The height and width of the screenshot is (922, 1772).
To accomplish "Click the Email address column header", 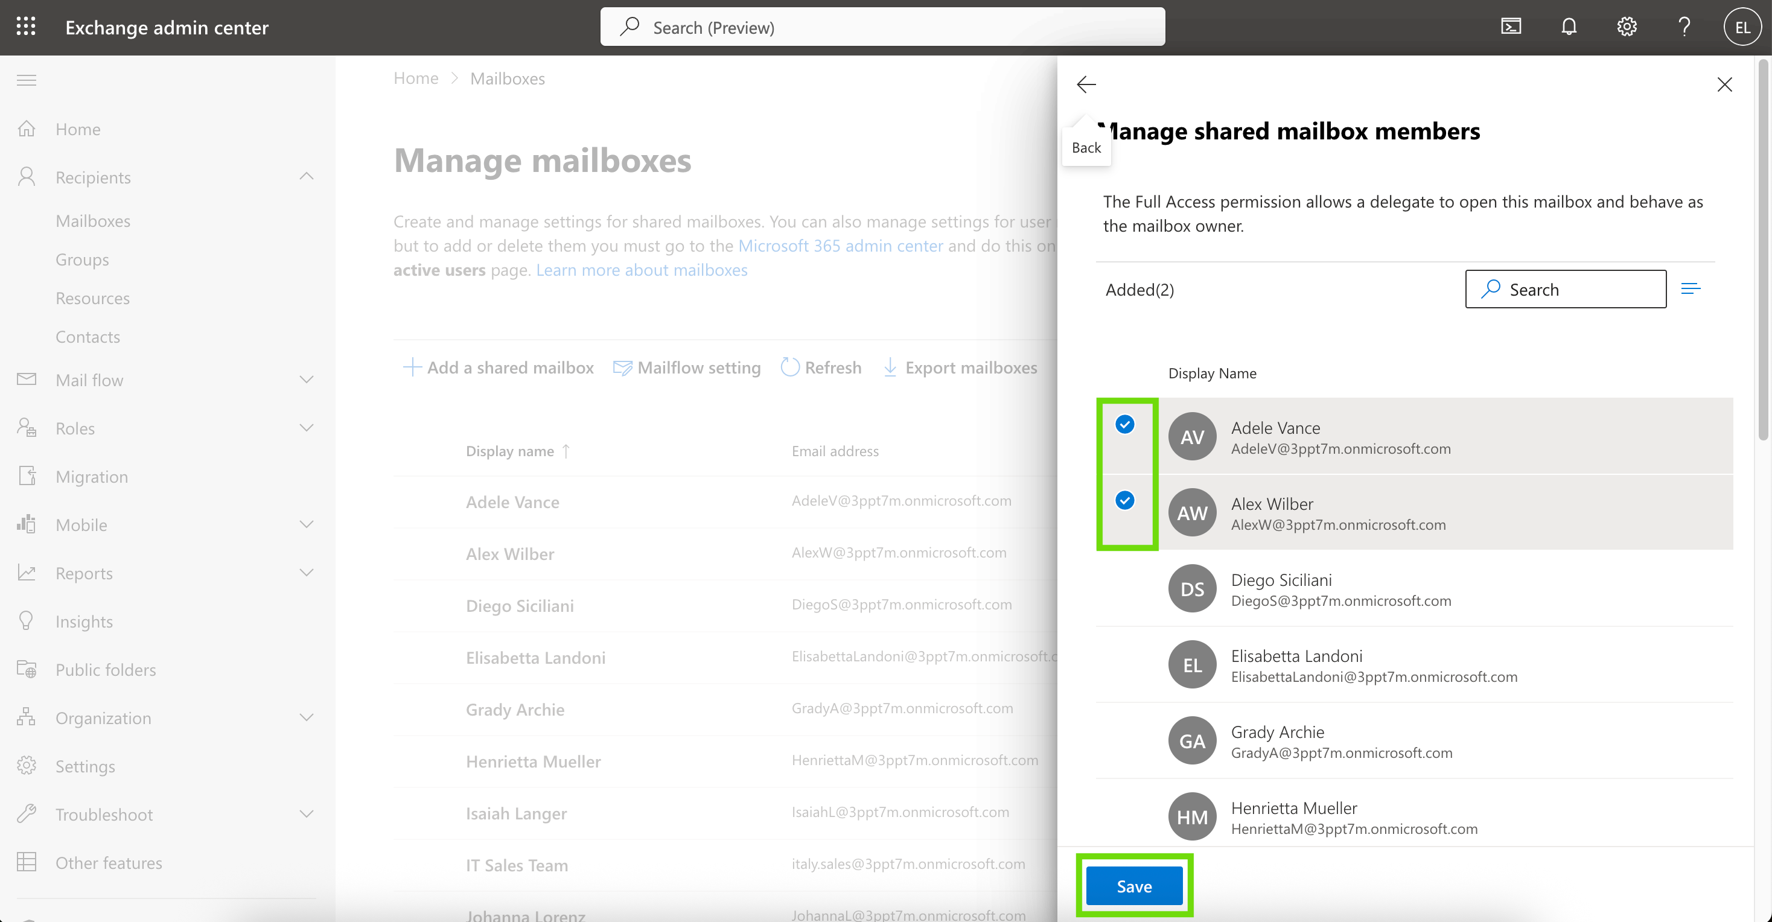I will click(835, 451).
